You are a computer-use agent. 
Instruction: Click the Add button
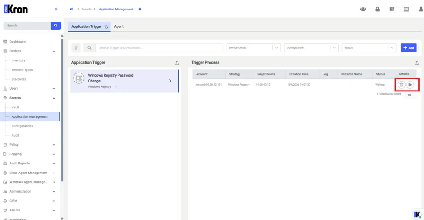coord(409,48)
